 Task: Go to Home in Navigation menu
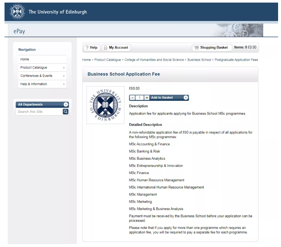point(42,59)
